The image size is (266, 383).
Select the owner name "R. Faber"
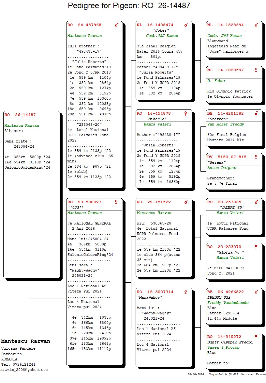click(x=216, y=81)
